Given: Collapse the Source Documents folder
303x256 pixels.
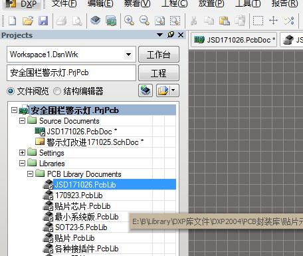Looking at the screenshot, I should tap(22, 121).
